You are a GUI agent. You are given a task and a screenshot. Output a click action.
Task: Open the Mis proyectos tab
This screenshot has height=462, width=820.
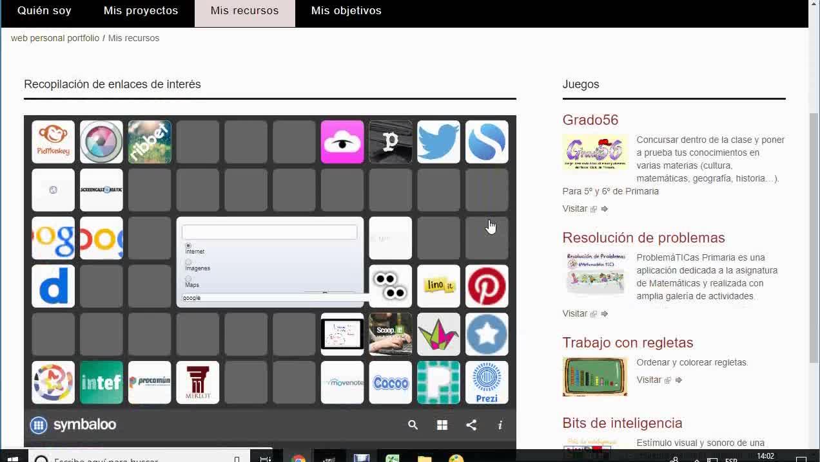[141, 11]
